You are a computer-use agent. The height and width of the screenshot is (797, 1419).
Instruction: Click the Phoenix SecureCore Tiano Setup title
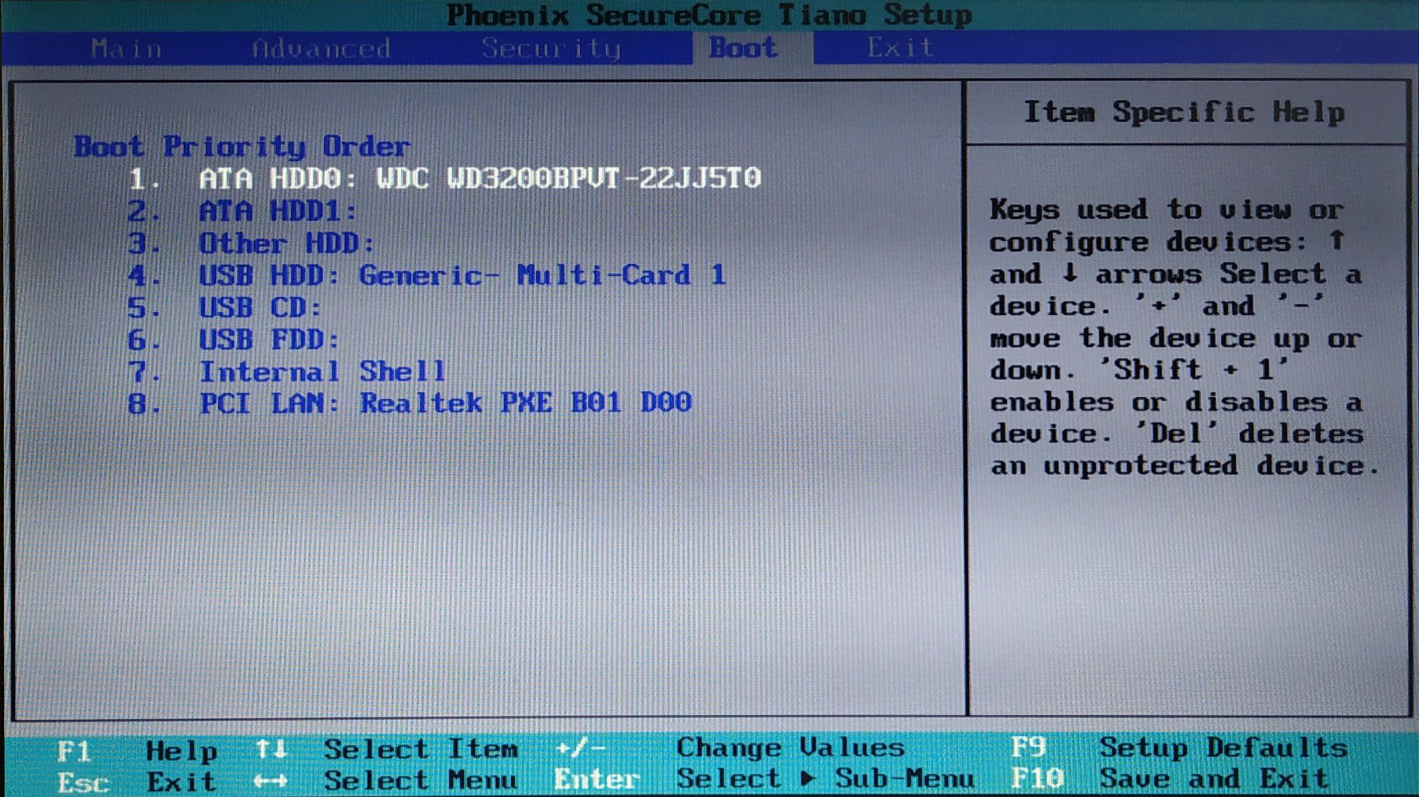(x=709, y=15)
